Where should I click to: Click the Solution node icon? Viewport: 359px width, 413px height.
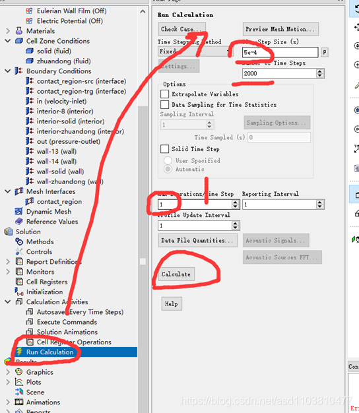click(9, 232)
